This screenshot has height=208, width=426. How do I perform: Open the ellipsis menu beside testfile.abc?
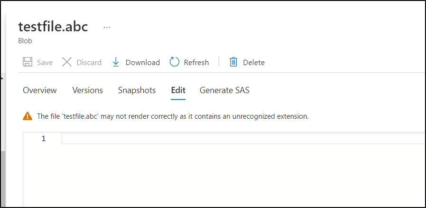point(107,27)
